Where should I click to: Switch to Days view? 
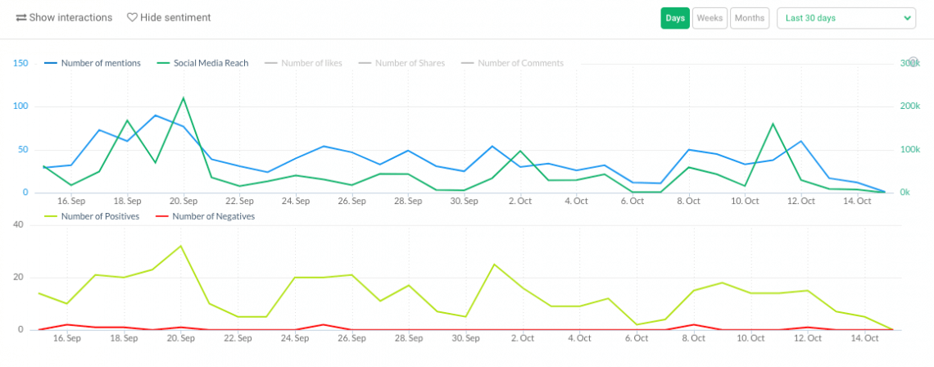(x=675, y=17)
